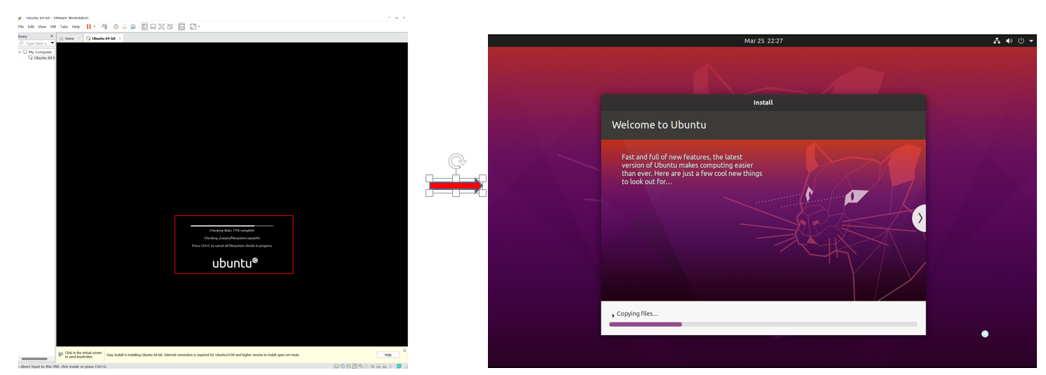Click the Mar 25 22:27 clock
The width and height of the screenshot is (1046, 375).
[x=763, y=41]
